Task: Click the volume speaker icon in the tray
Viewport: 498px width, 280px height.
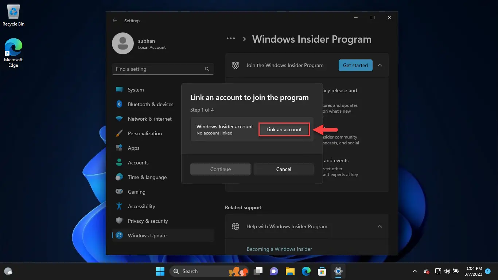Action: coord(447,271)
